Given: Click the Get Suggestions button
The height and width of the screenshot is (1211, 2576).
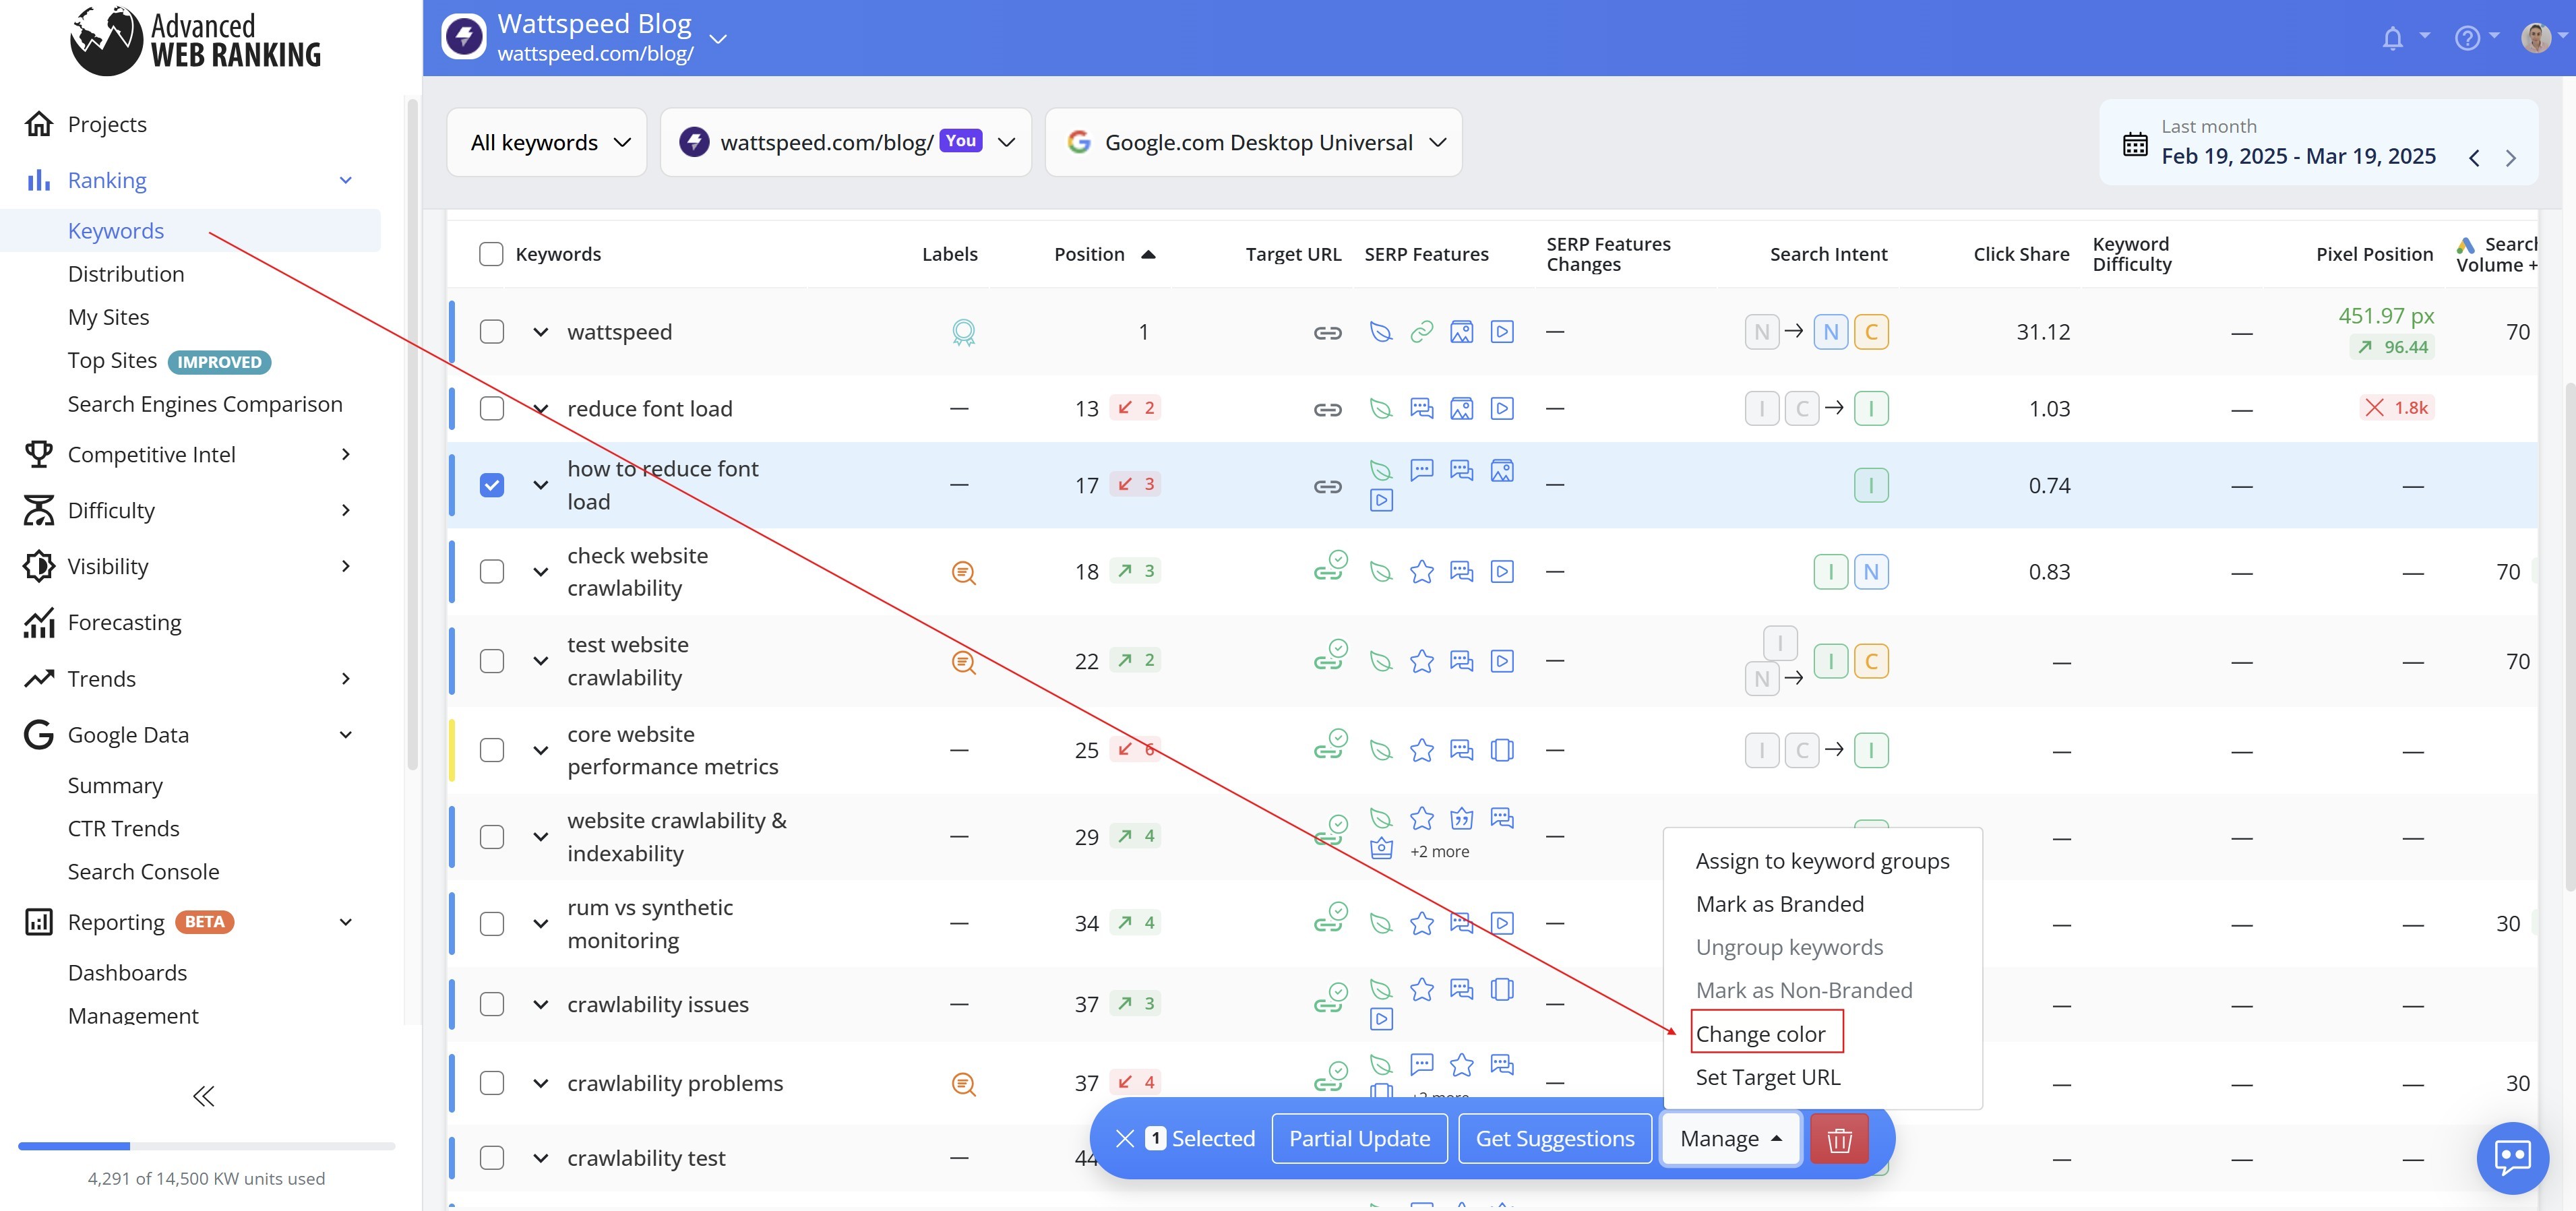Looking at the screenshot, I should (x=1555, y=1138).
